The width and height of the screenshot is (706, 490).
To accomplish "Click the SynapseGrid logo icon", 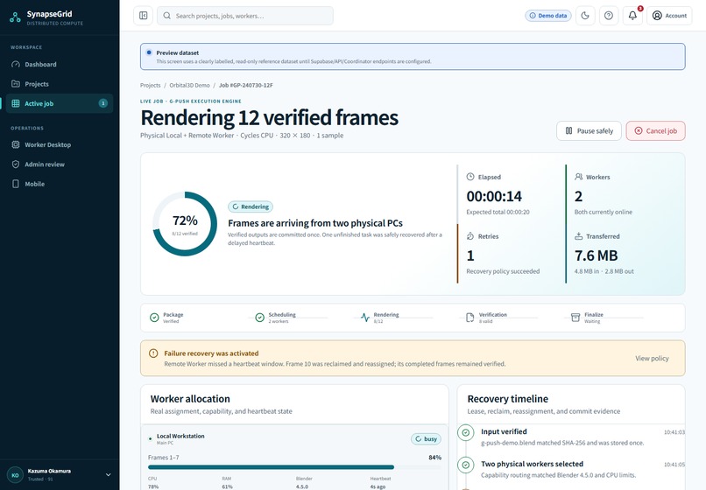I will [x=15, y=17].
